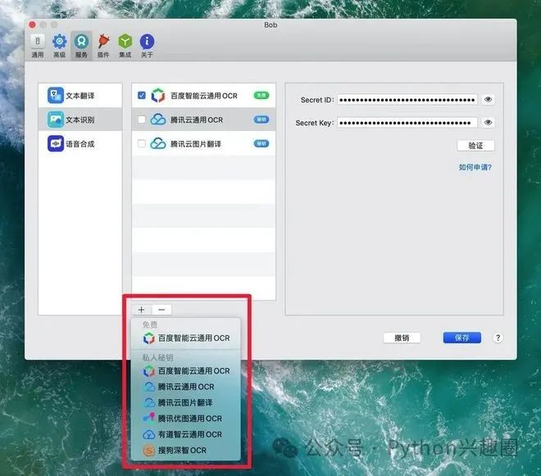Select 文本识别 in the service sidebar
Image resolution: width=541 pixels, height=476 pixels.
coord(80,120)
